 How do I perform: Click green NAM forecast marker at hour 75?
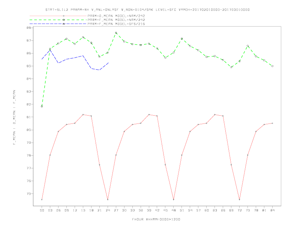248,46
